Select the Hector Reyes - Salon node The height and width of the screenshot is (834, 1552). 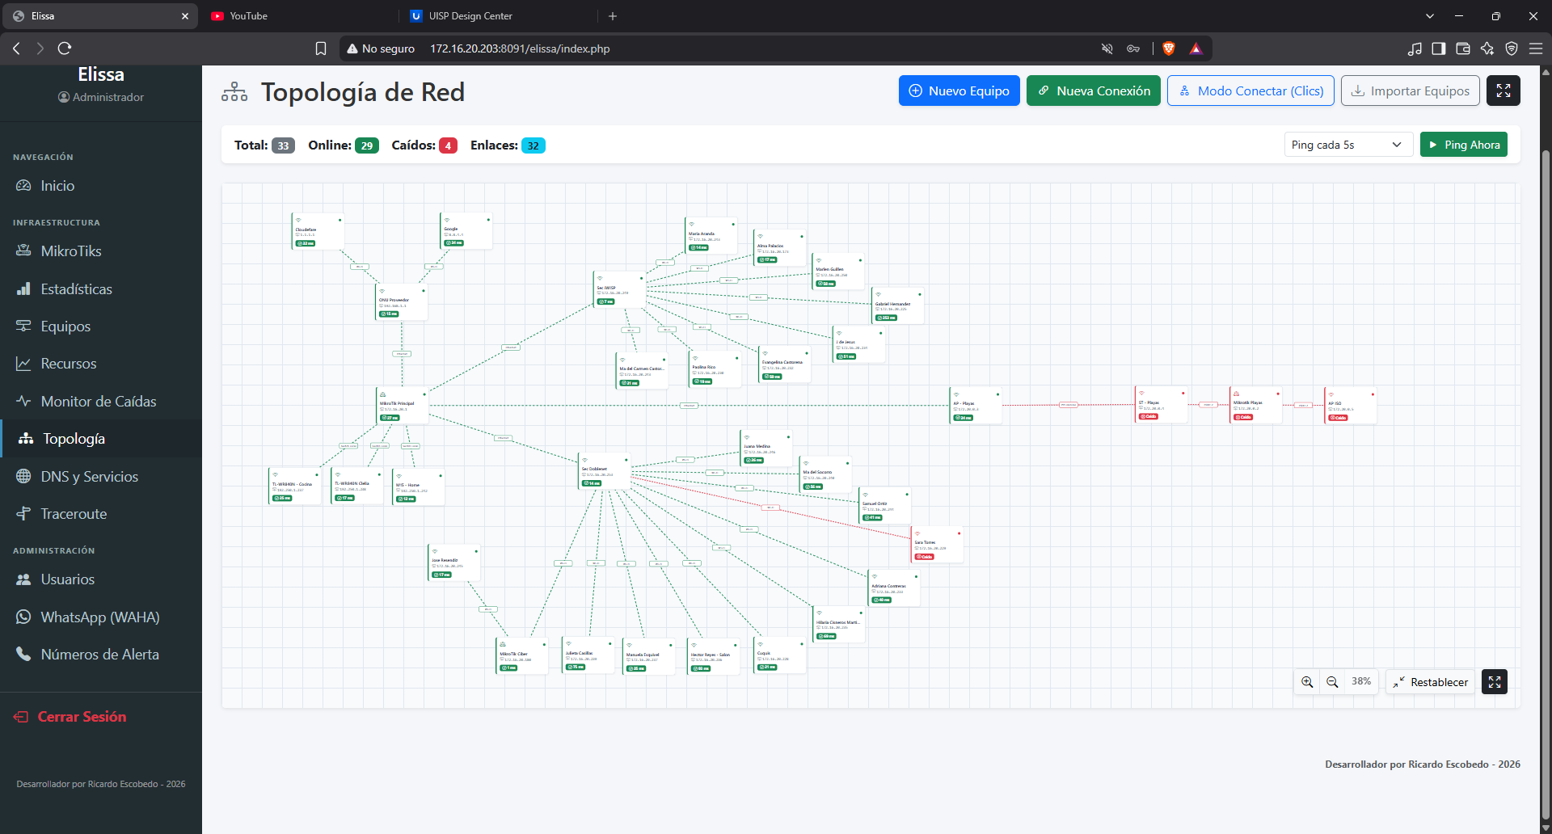714,656
